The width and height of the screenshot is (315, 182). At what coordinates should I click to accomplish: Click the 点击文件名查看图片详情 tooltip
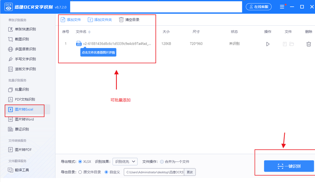click(98, 52)
